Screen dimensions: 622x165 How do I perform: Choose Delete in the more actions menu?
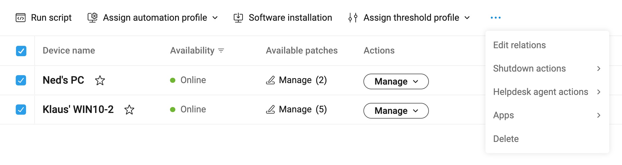tap(506, 139)
